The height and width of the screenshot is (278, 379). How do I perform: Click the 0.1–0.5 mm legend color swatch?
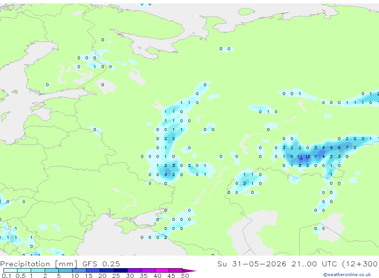[10, 270]
